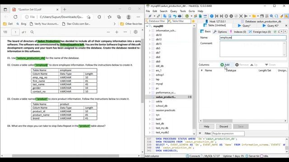
Task: Click the run query play icon
Action: pos(246,16)
